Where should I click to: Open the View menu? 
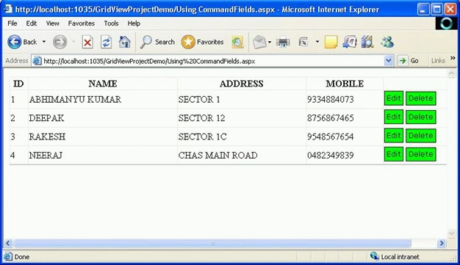pos(52,23)
